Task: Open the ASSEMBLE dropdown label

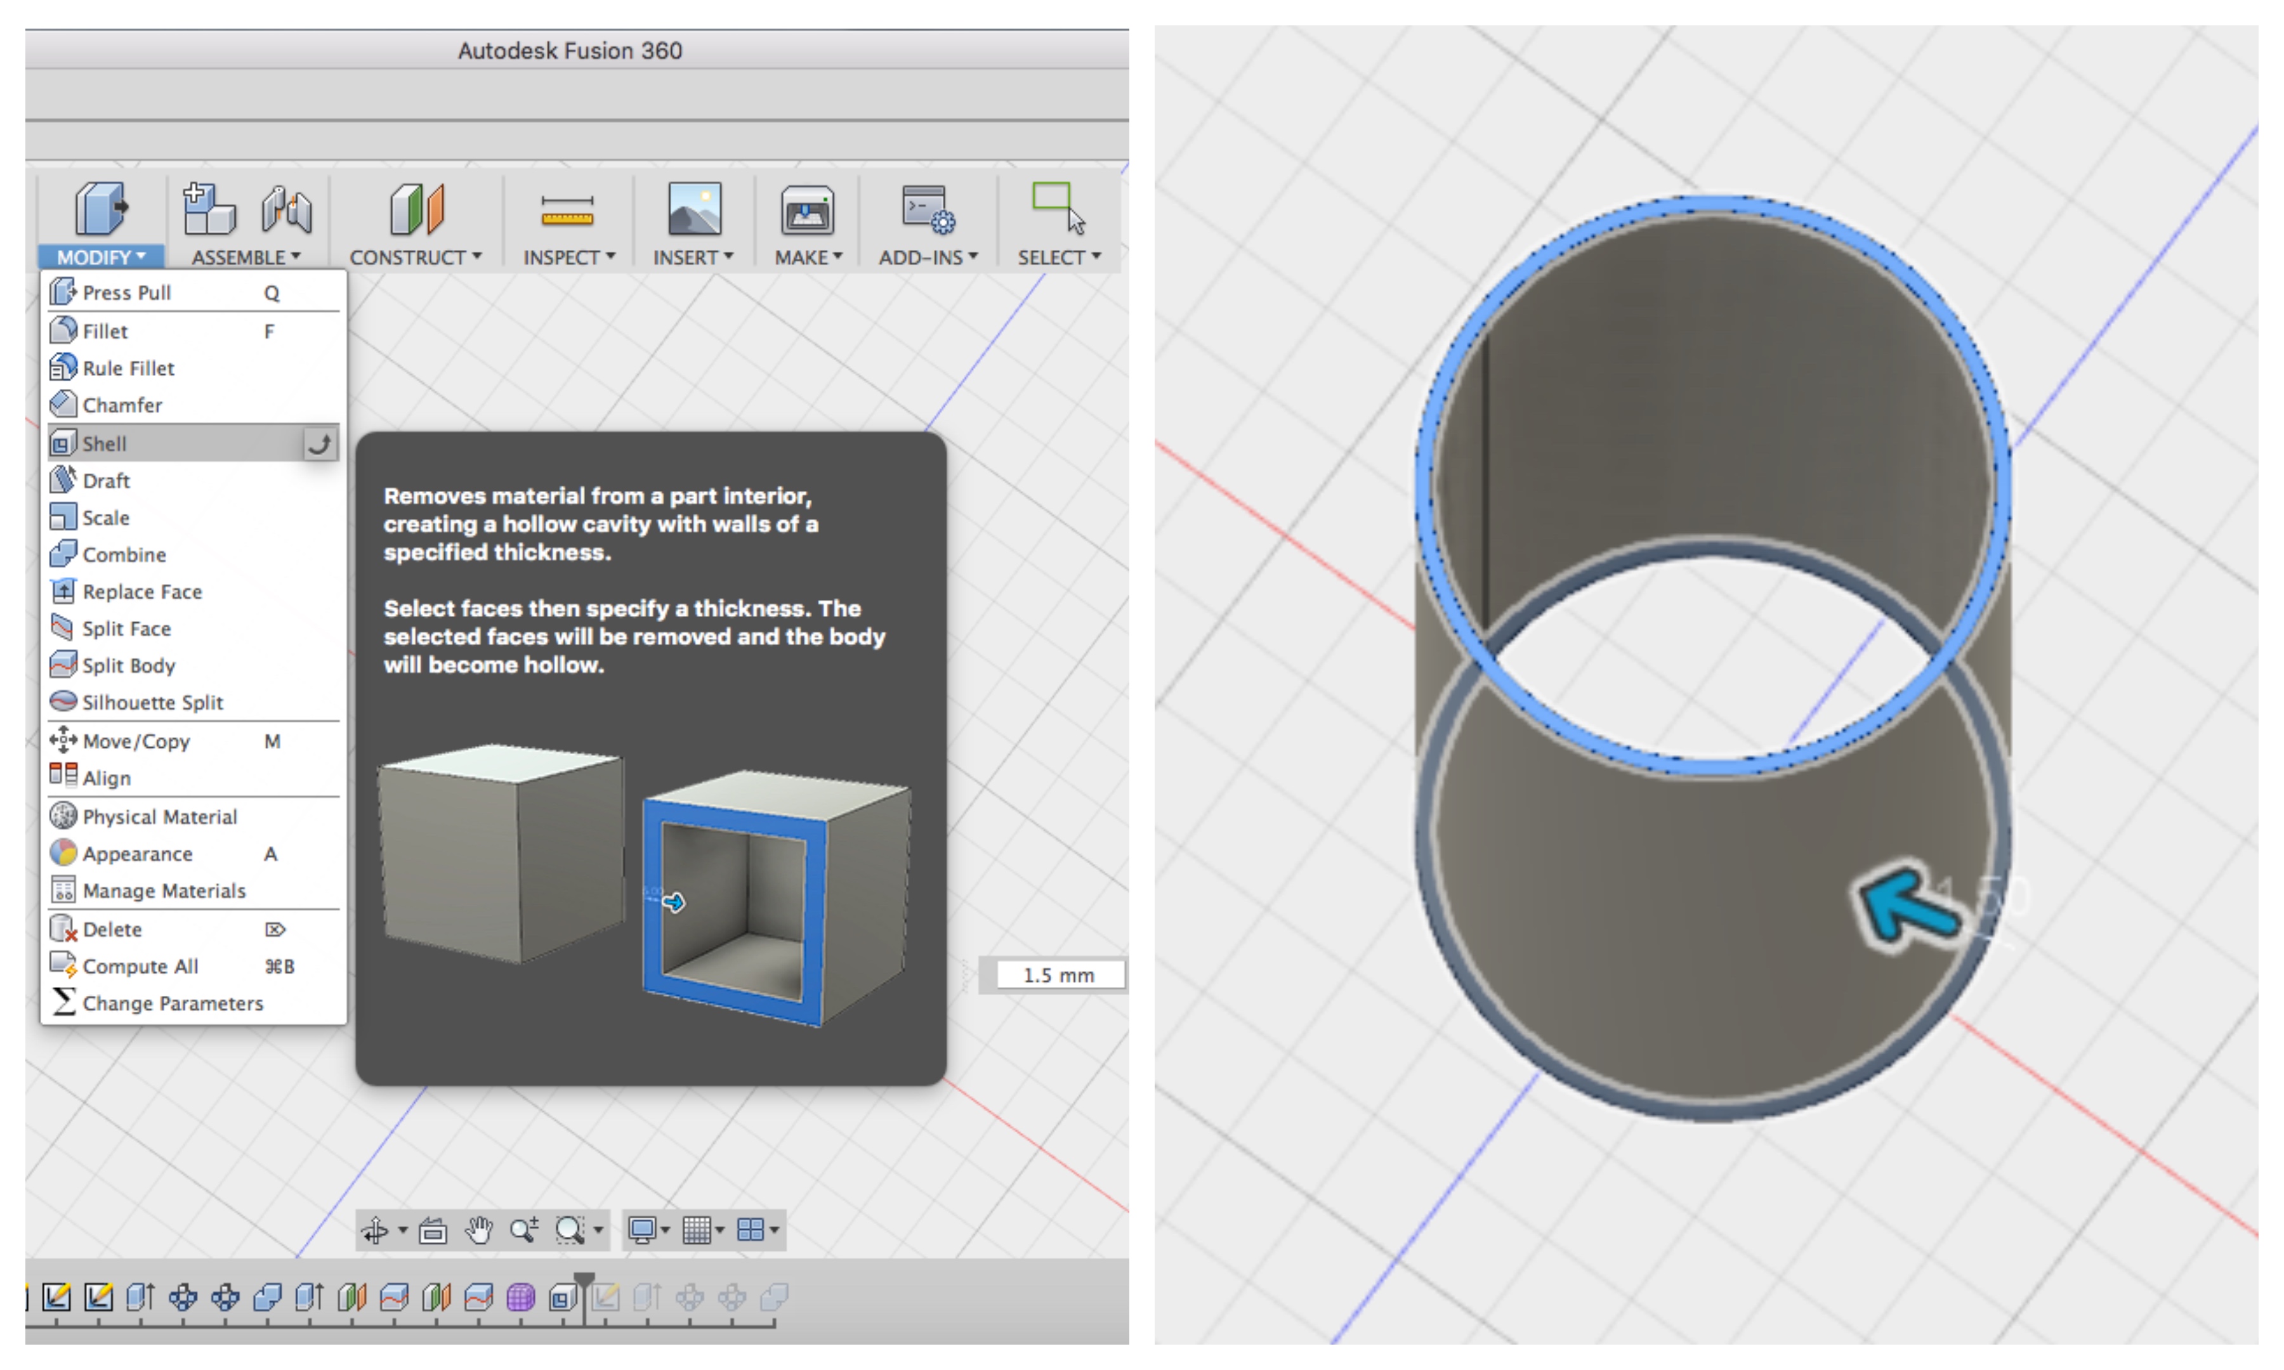Action: pyautogui.click(x=247, y=258)
